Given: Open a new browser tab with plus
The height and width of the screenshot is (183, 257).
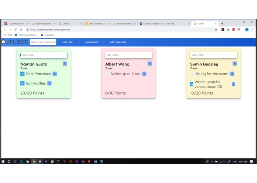Looking at the screenshot, I should click(x=222, y=24).
